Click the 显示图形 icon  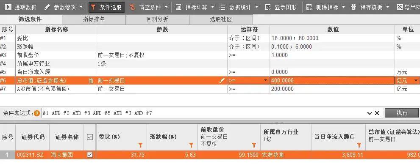(268, 7)
